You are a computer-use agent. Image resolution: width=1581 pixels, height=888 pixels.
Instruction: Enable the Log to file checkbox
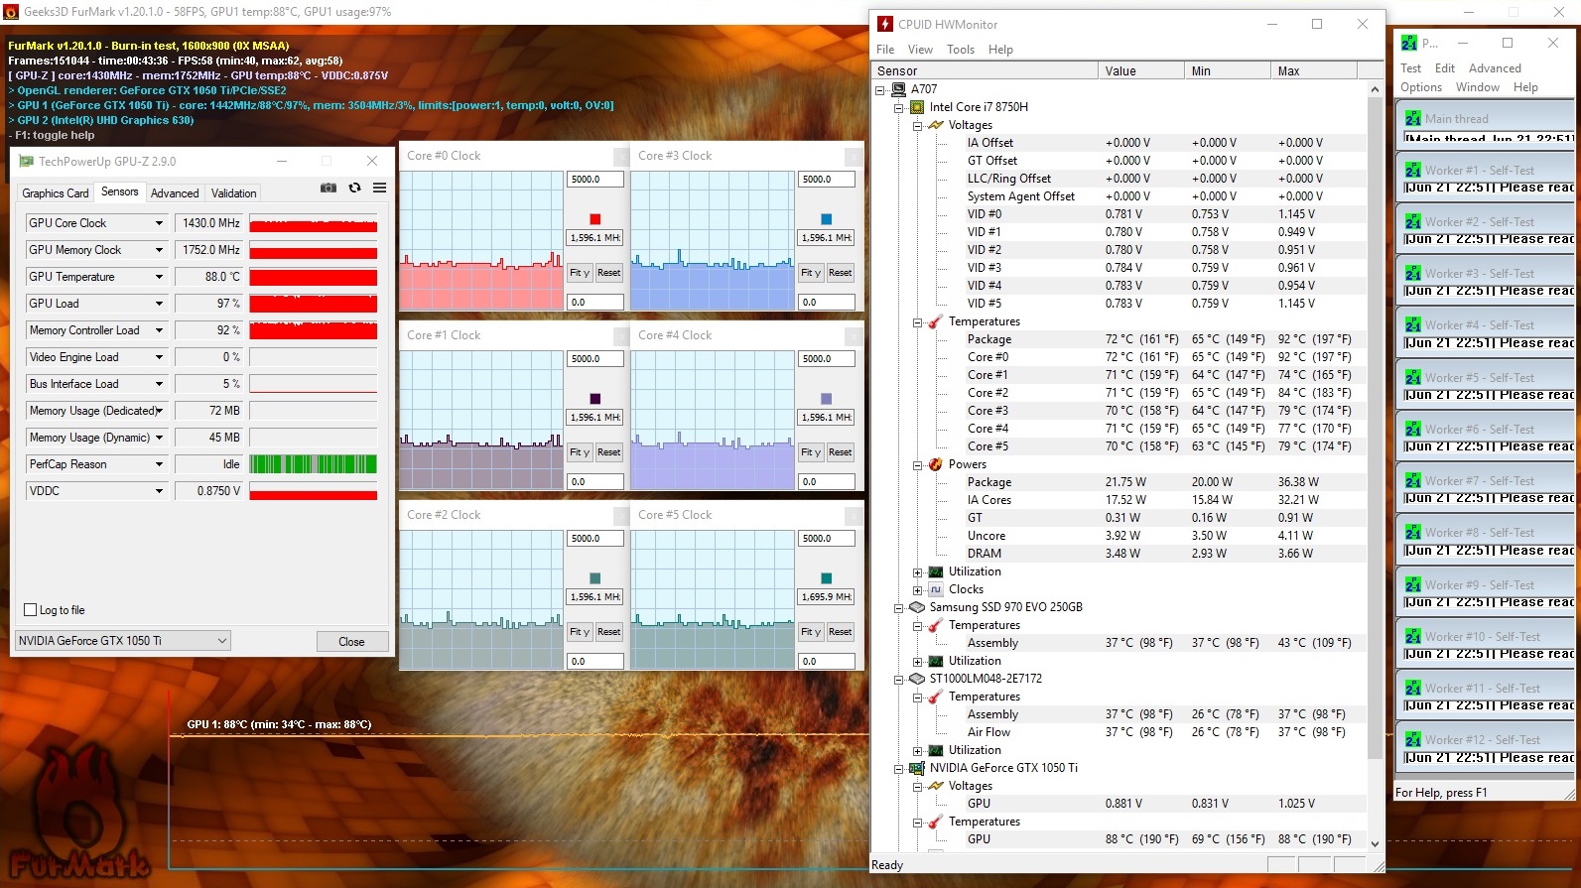pyautogui.click(x=30, y=610)
